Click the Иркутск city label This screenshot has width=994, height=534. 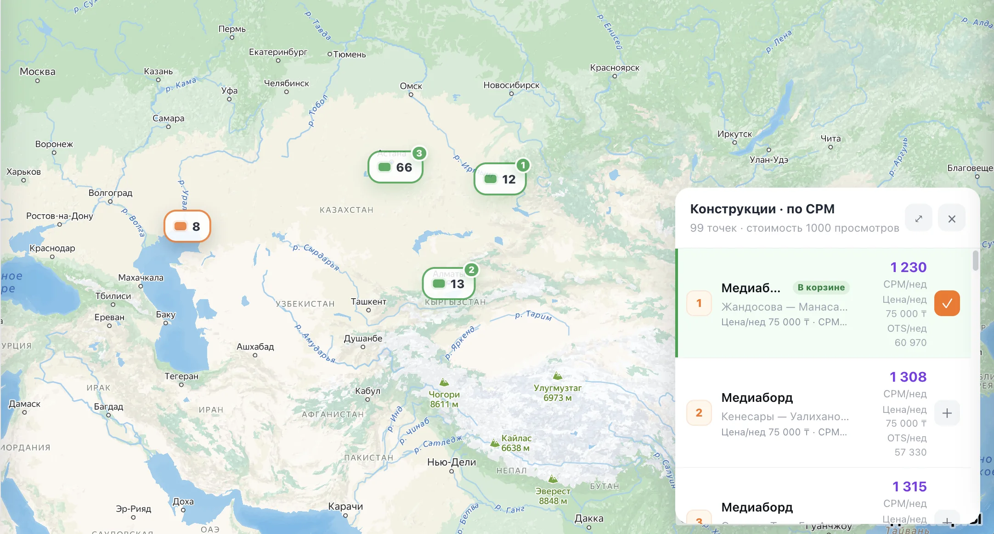click(734, 134)
